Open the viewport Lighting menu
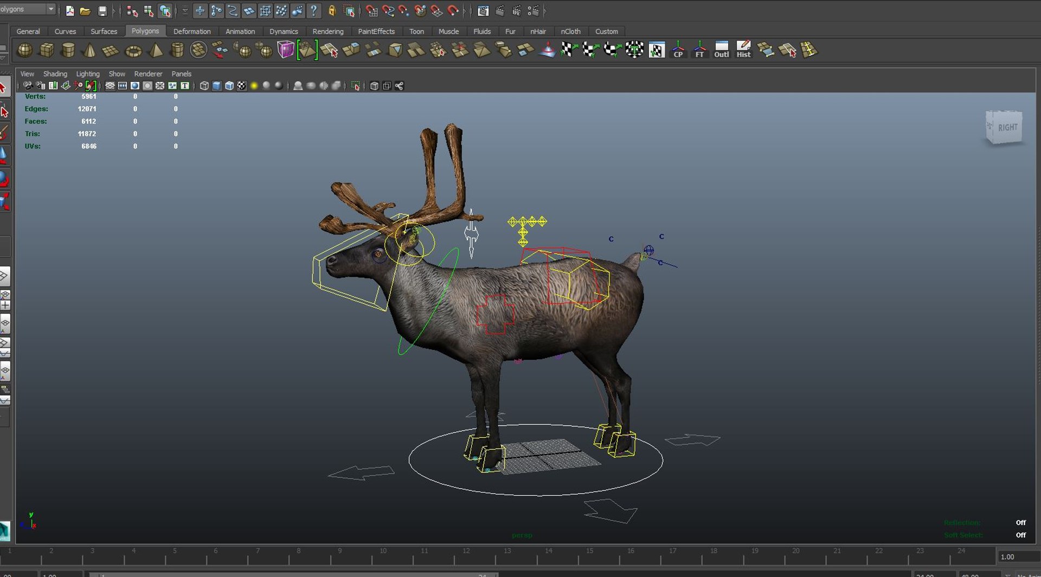The width and height of the screenshot is (1041, 577). (88, 74)
